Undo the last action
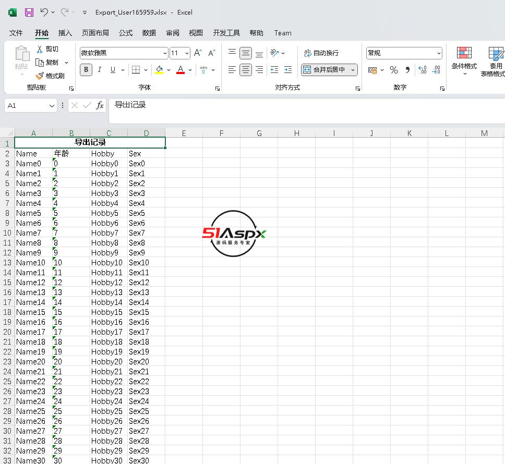Screen dimensions: 505x464 tap(44, 12)
